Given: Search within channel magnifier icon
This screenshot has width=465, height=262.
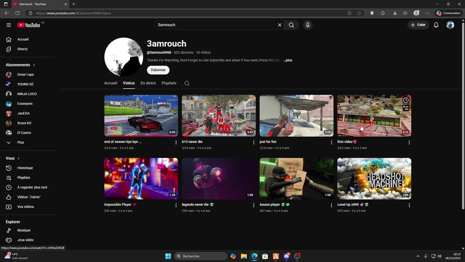Looking at the screenshot, I should coord(187,83).
